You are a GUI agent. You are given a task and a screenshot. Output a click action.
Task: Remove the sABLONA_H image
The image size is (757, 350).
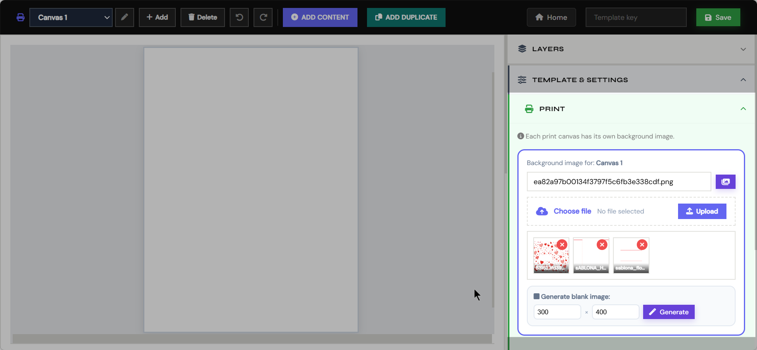click(x=602, y=244)
